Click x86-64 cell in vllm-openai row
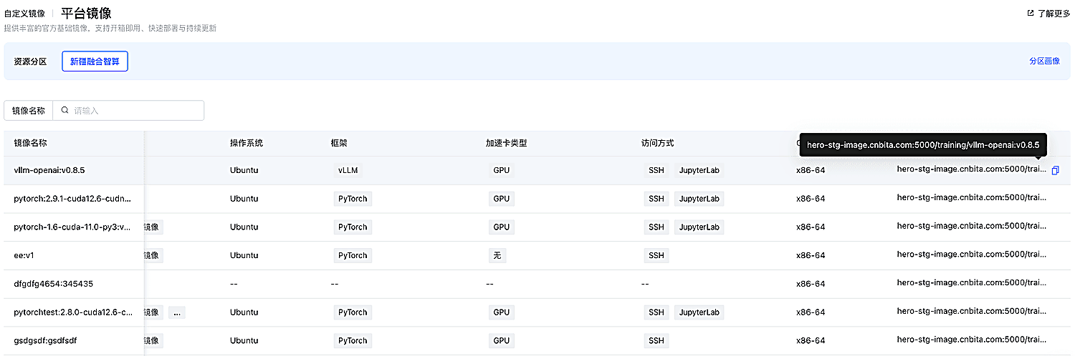This screenshot has height=356, width=1075. pos(811,170)
